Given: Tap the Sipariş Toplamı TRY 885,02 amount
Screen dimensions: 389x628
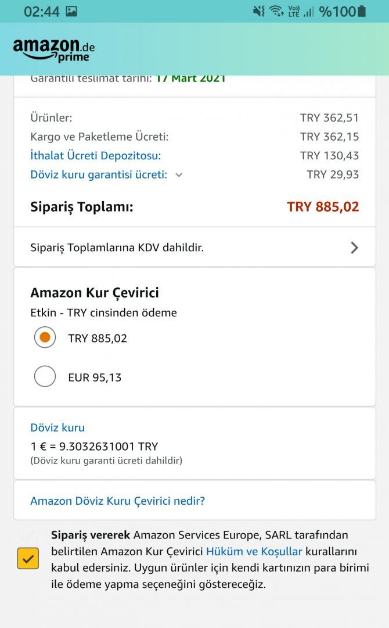Looking at the screenshot, I should tap(323, 206).
